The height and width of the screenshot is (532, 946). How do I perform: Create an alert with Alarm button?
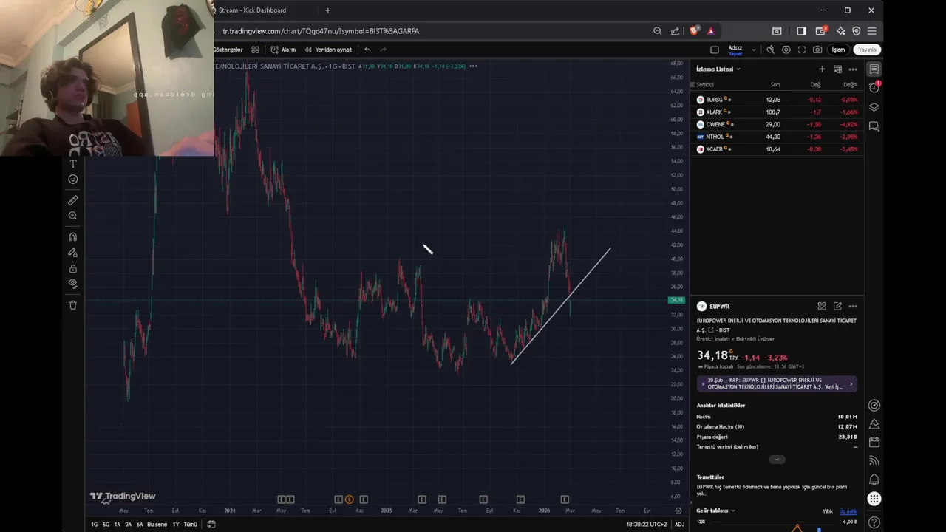tap(283, 50)
